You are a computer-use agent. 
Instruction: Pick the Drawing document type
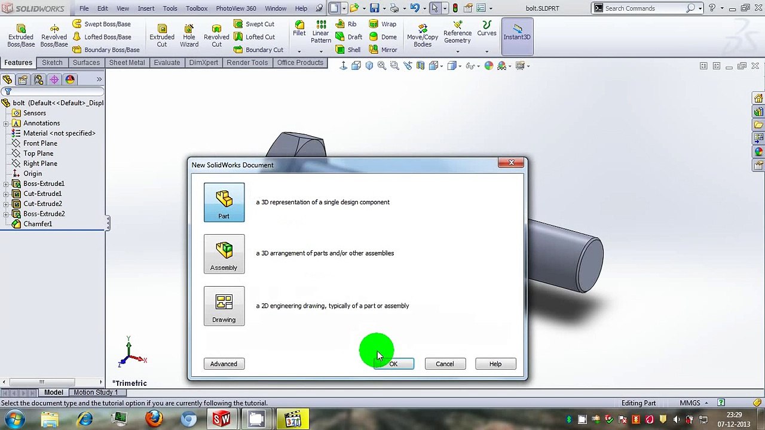click(224, 306)
